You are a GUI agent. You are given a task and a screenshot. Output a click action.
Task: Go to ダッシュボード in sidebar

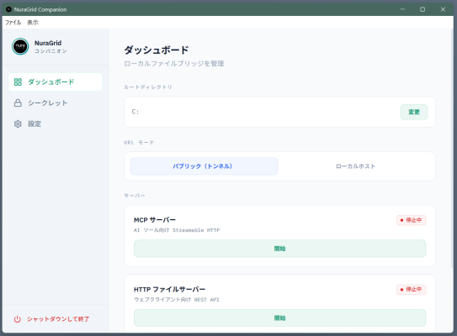coord(56,82)
